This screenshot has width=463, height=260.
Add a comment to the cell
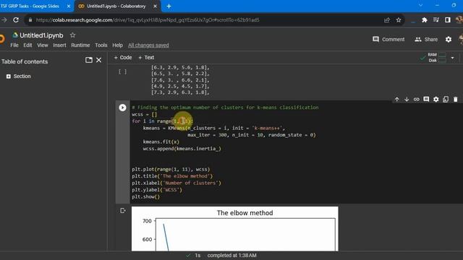click(x=426, y=100)
